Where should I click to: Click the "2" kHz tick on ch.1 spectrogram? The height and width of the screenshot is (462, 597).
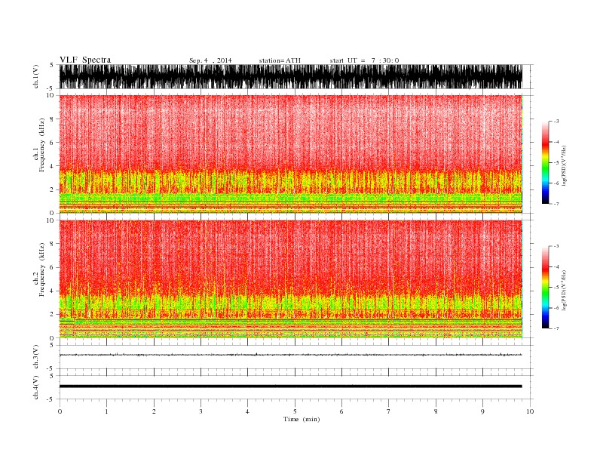tap(52, 189)
